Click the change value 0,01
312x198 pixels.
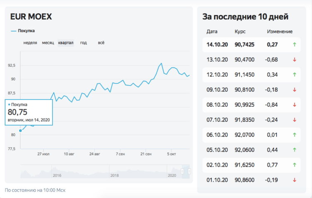[272, 135]
